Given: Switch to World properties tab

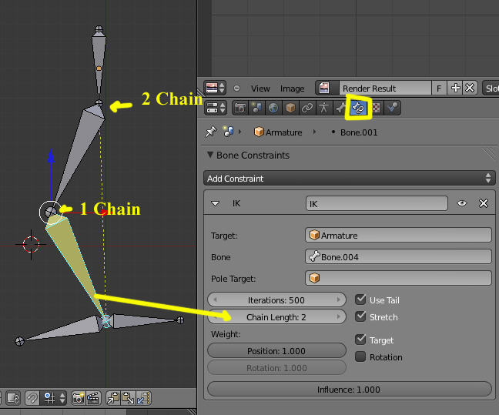Looking at the screenshot, I should click(x=273, y=108).
